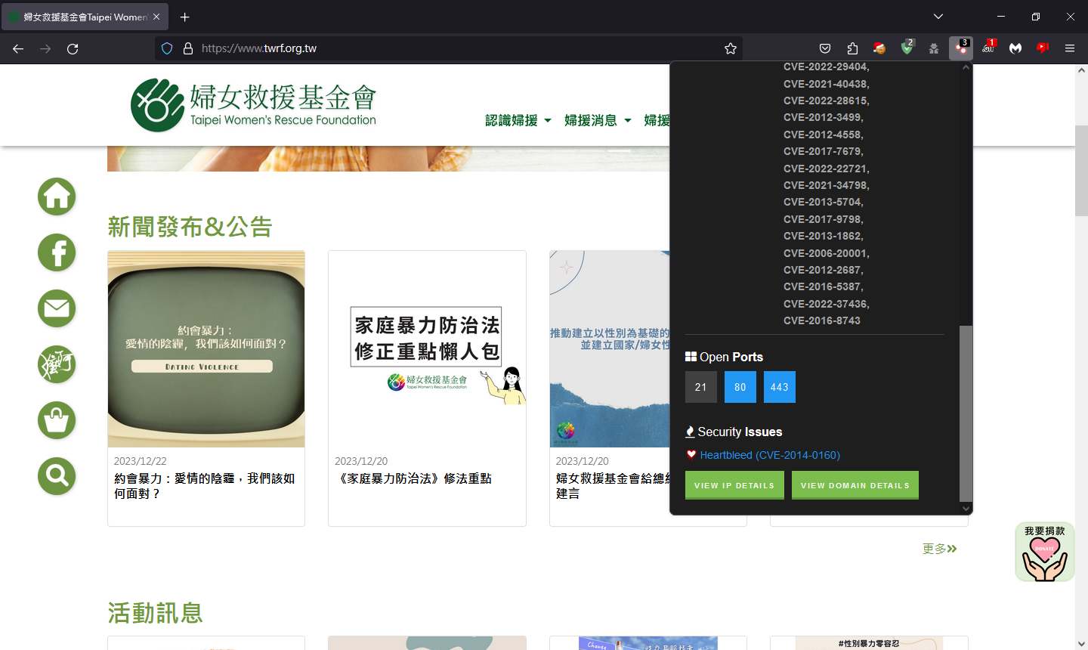This screenshot has width=1088, height=650.
Task: Select CVE-2022-22721 in the vulnerability list
Action: (827, 169)
